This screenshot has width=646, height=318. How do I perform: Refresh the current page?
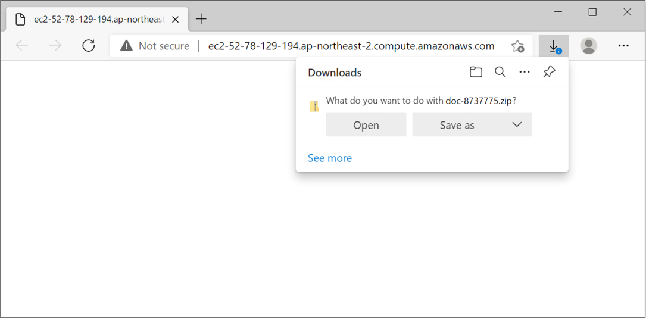click(89, 46)
